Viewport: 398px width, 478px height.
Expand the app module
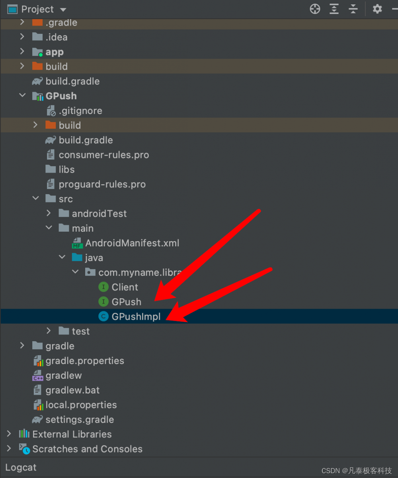[22, 51]
